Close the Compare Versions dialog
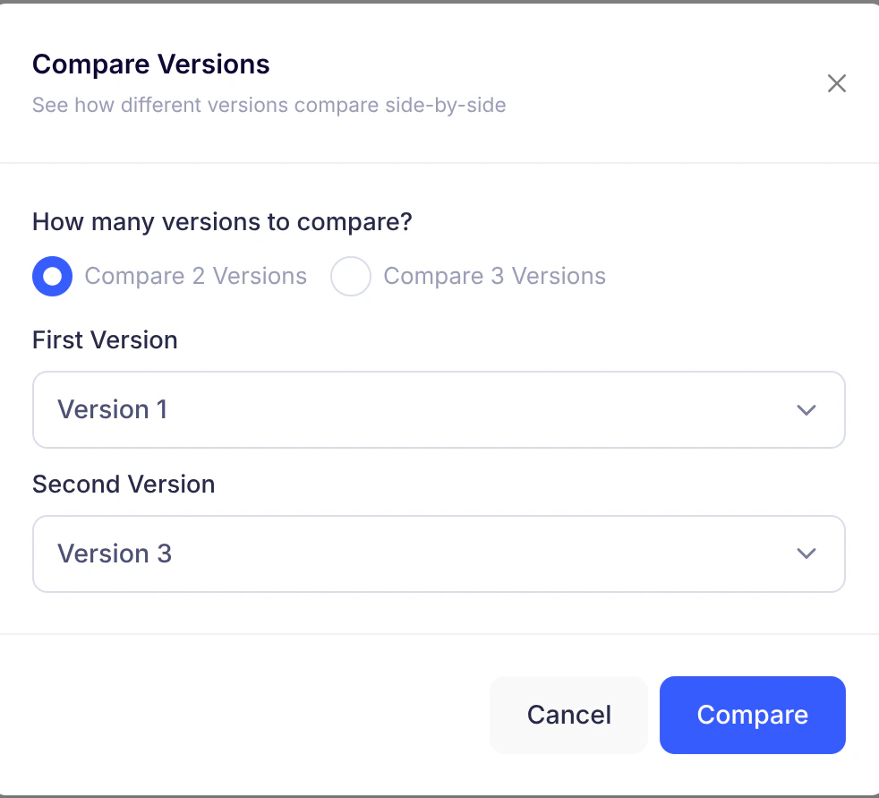Image resolution: width=879 pixels, height=798 pixels. [836, 82]
